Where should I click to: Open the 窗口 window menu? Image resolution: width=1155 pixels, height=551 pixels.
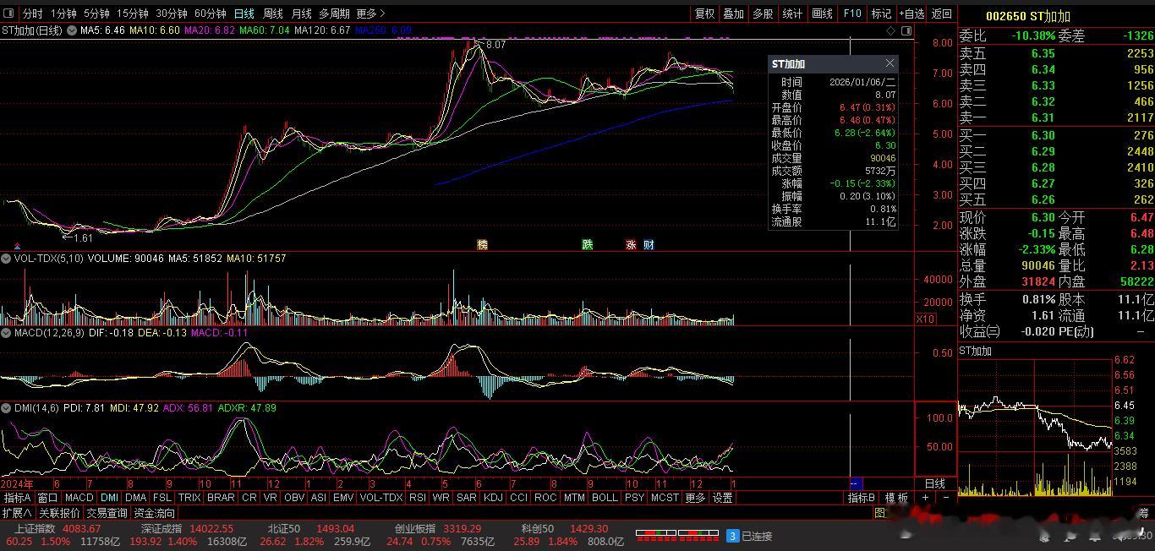47,498
